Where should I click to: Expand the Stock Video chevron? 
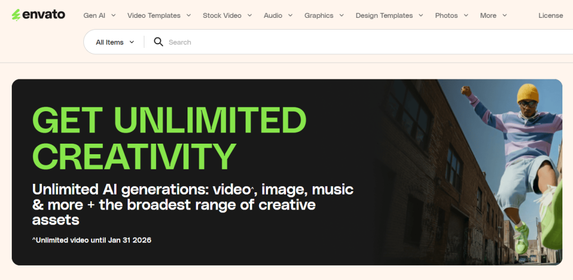pyautogui.click(x=250, y=15)
